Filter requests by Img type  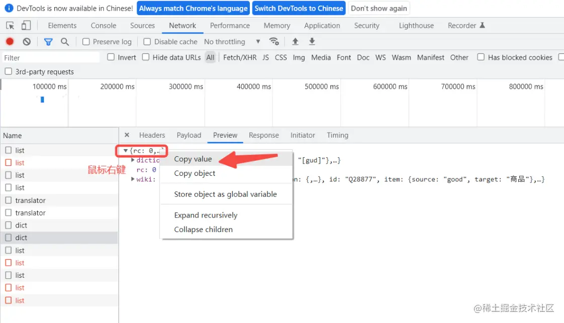(299, 57)
